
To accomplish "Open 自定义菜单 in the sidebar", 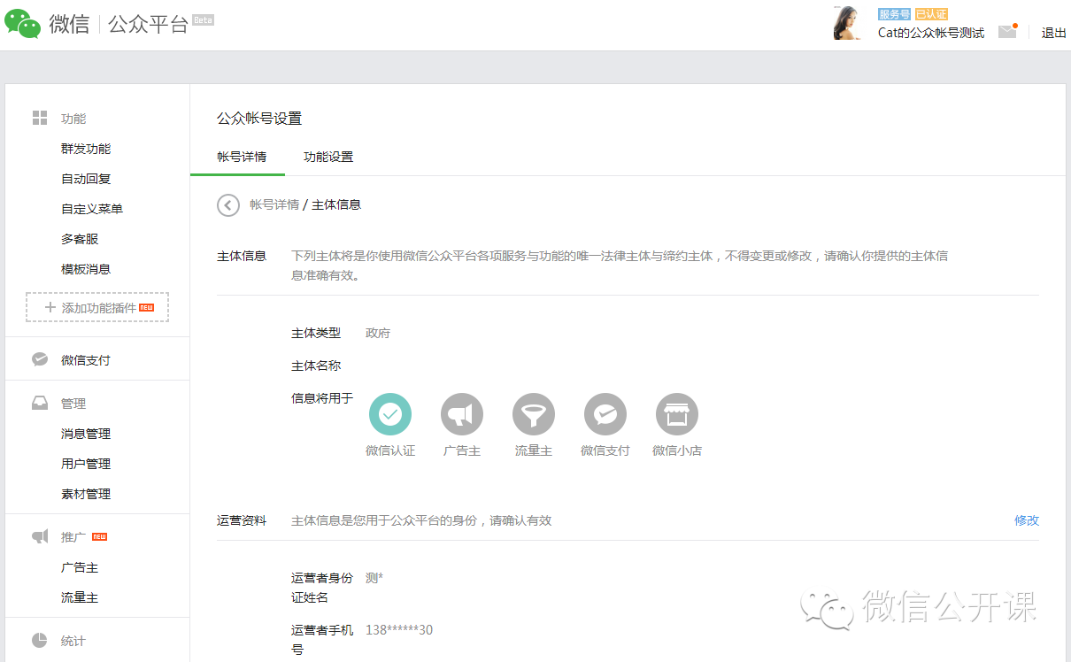I will point(92,209).
